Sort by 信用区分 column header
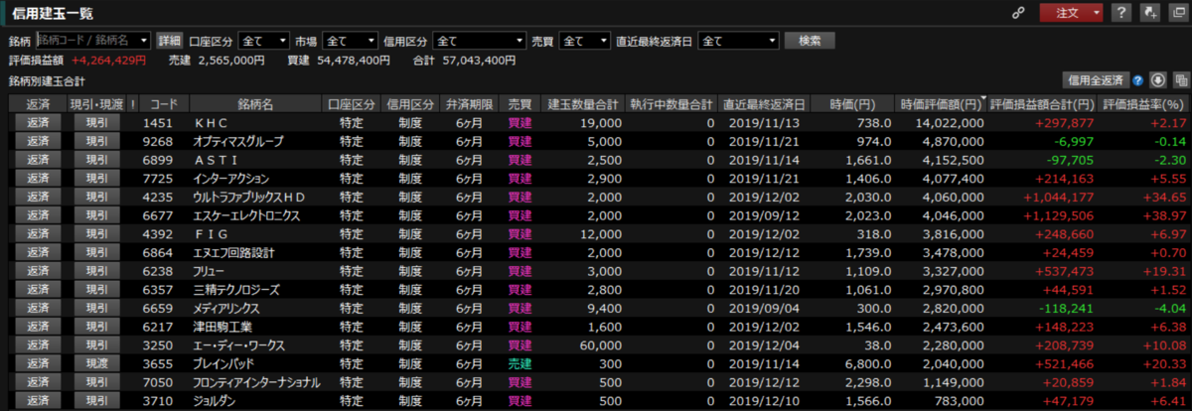Screen dimensions: 1192x411 tap(410, 104)
